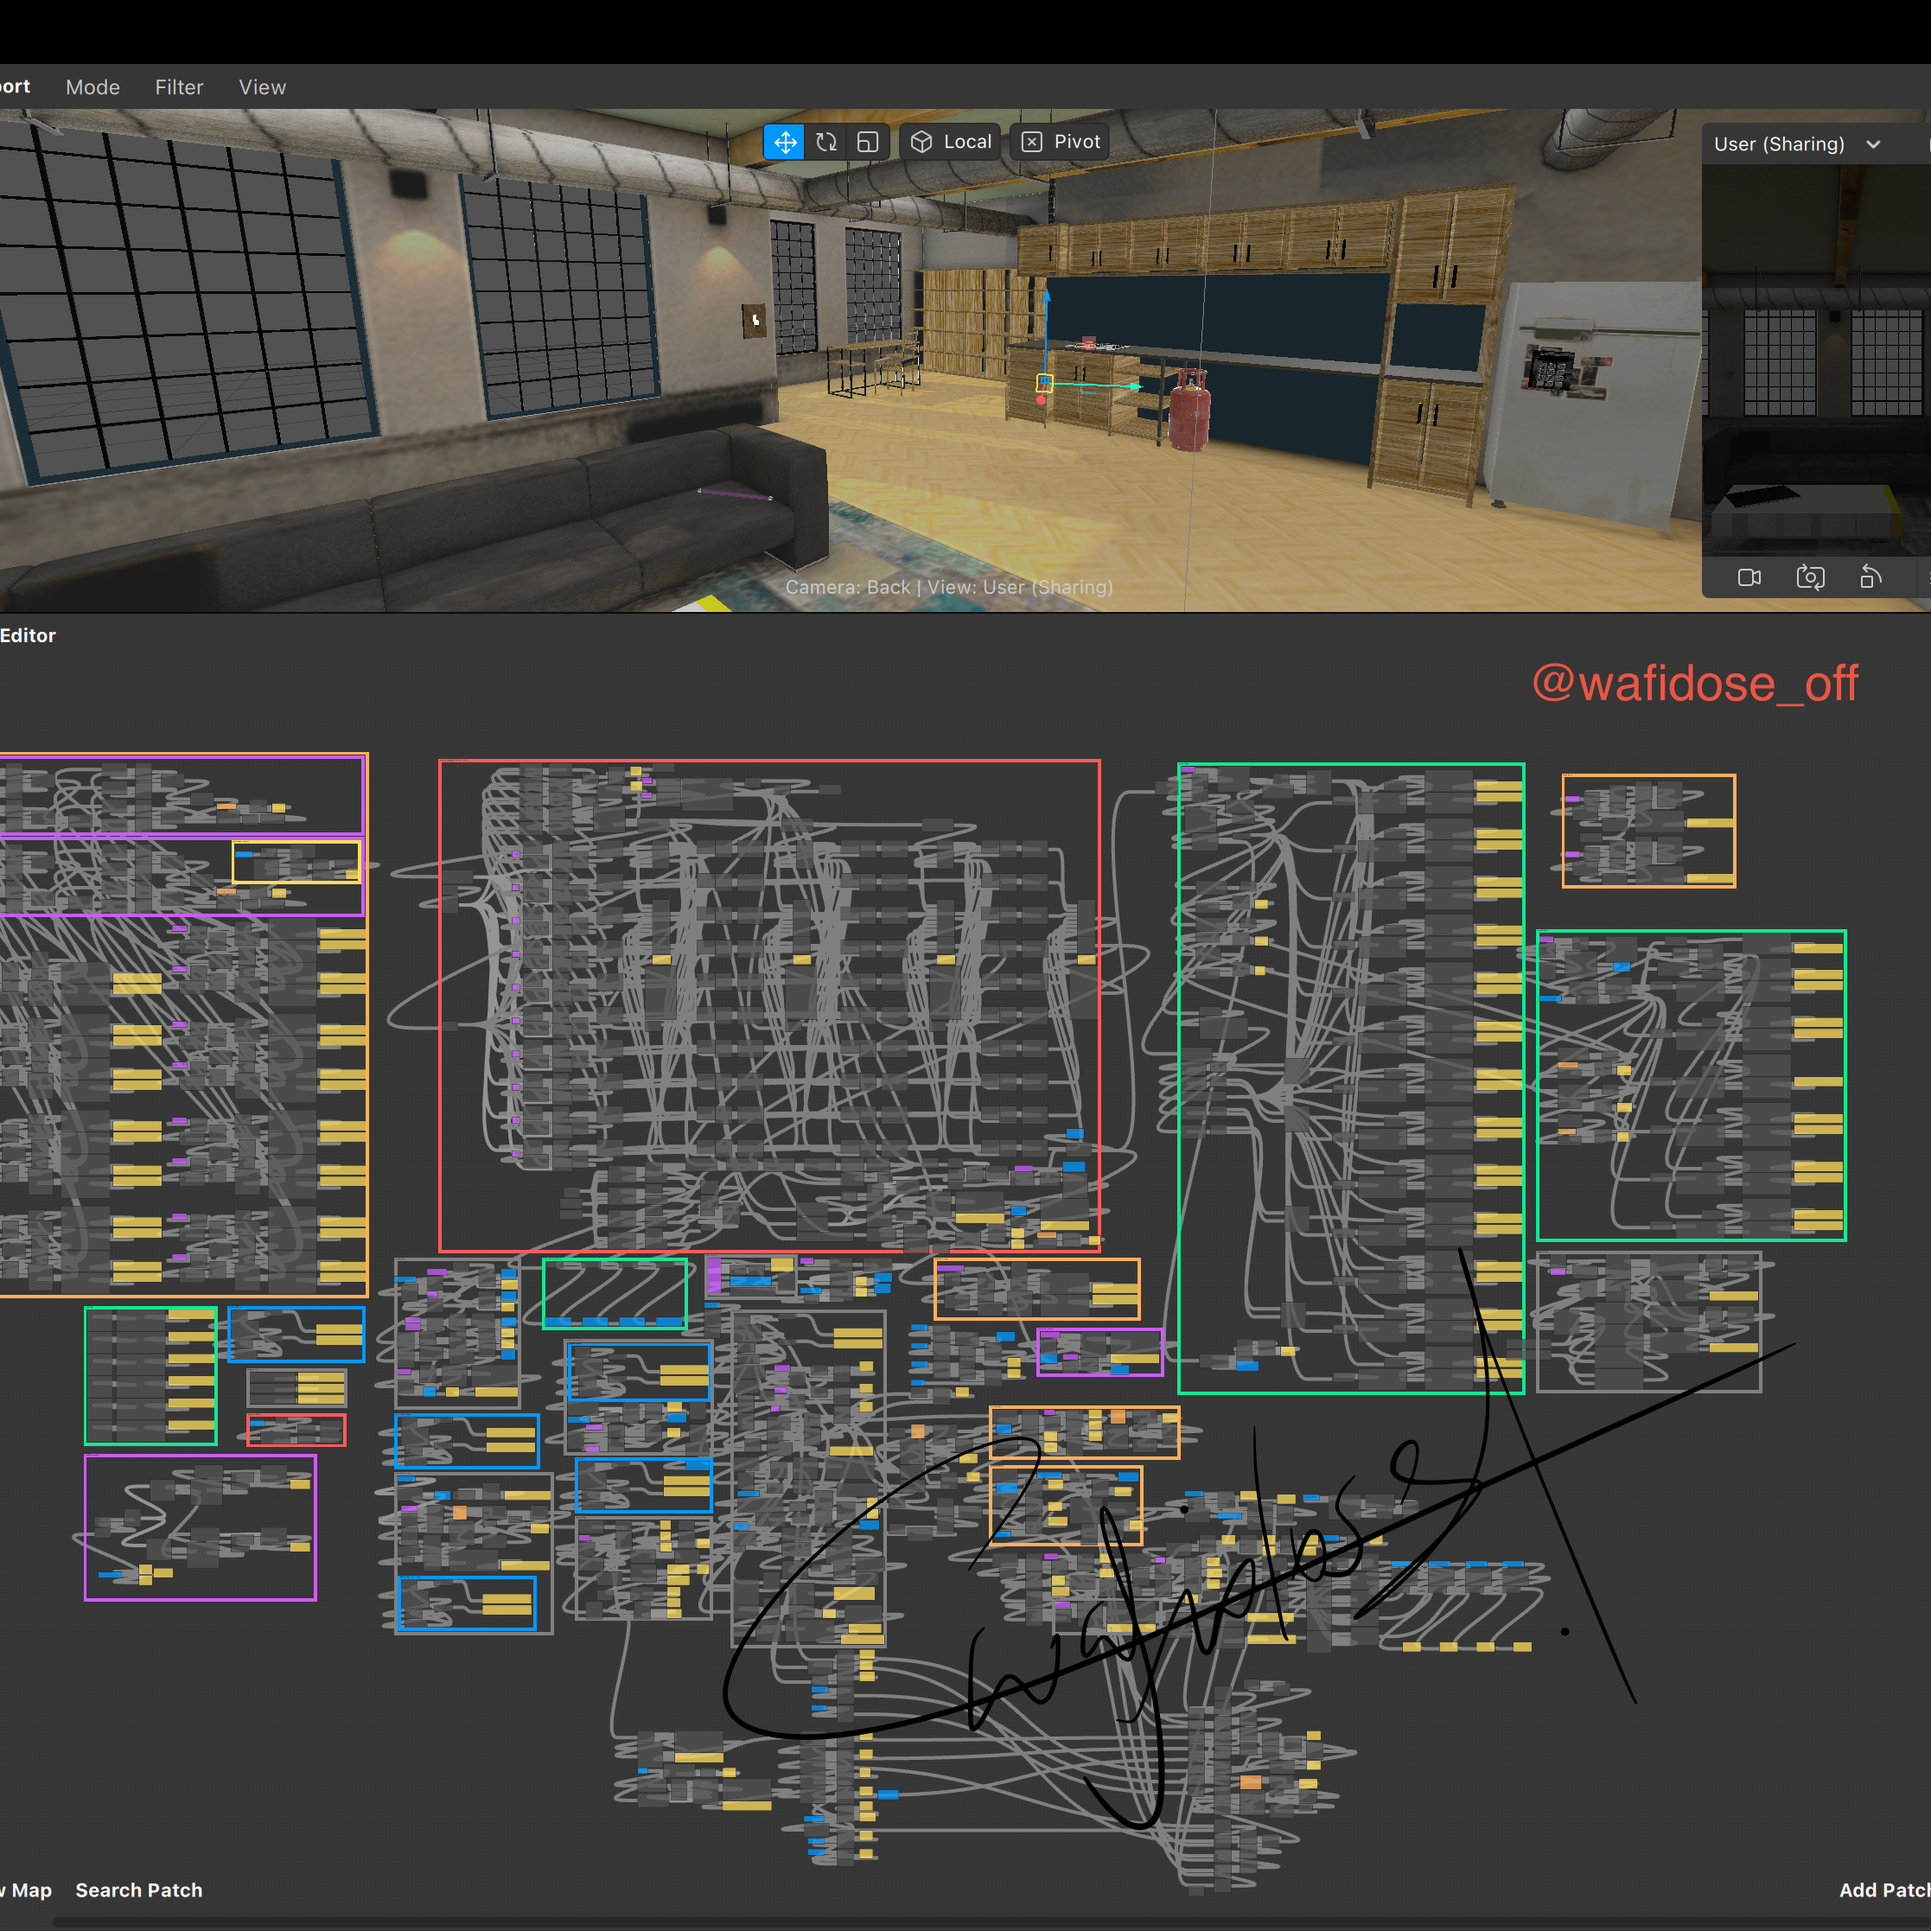
Task: Click the Editor panel title
Action: (x=28, y=635)
